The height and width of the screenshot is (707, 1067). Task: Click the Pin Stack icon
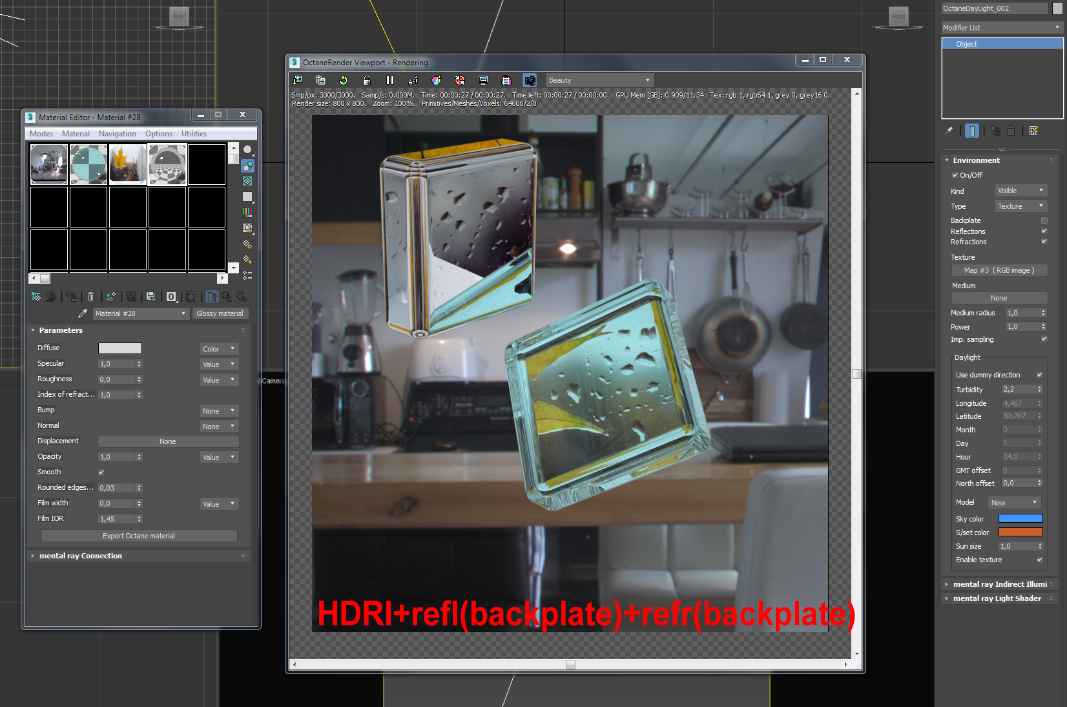tap(949, 131)
